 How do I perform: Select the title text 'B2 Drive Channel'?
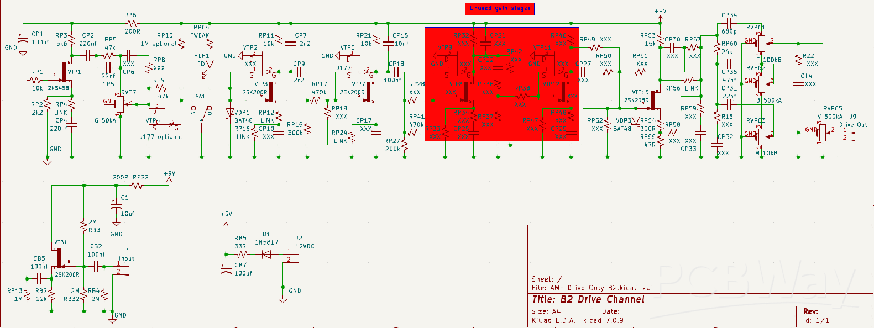click(602, 299)
